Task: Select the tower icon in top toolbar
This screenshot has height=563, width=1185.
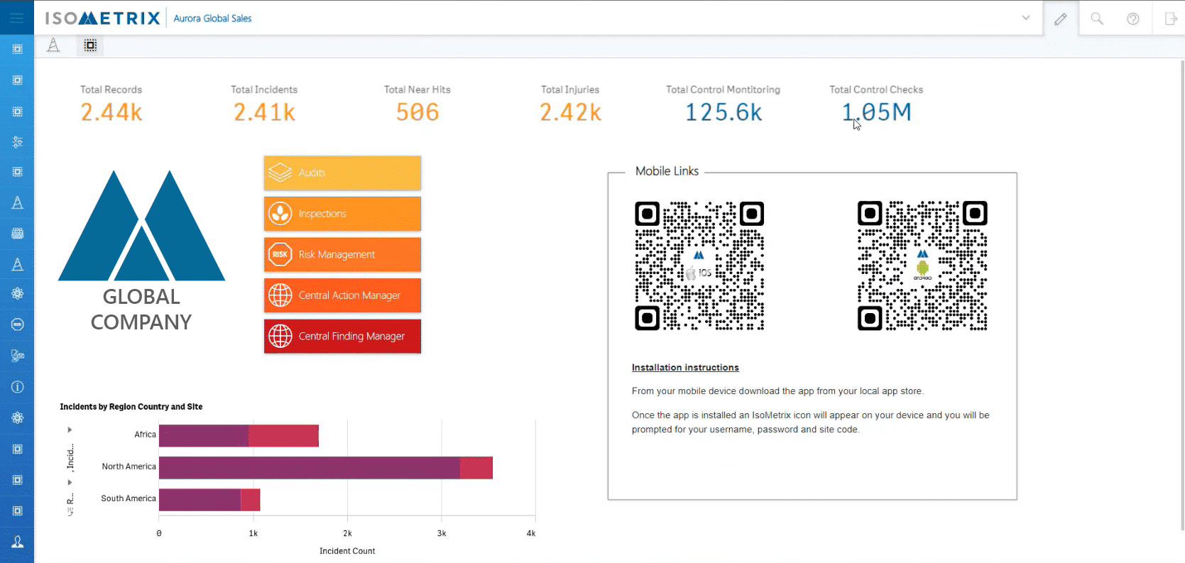Action: 53,45
